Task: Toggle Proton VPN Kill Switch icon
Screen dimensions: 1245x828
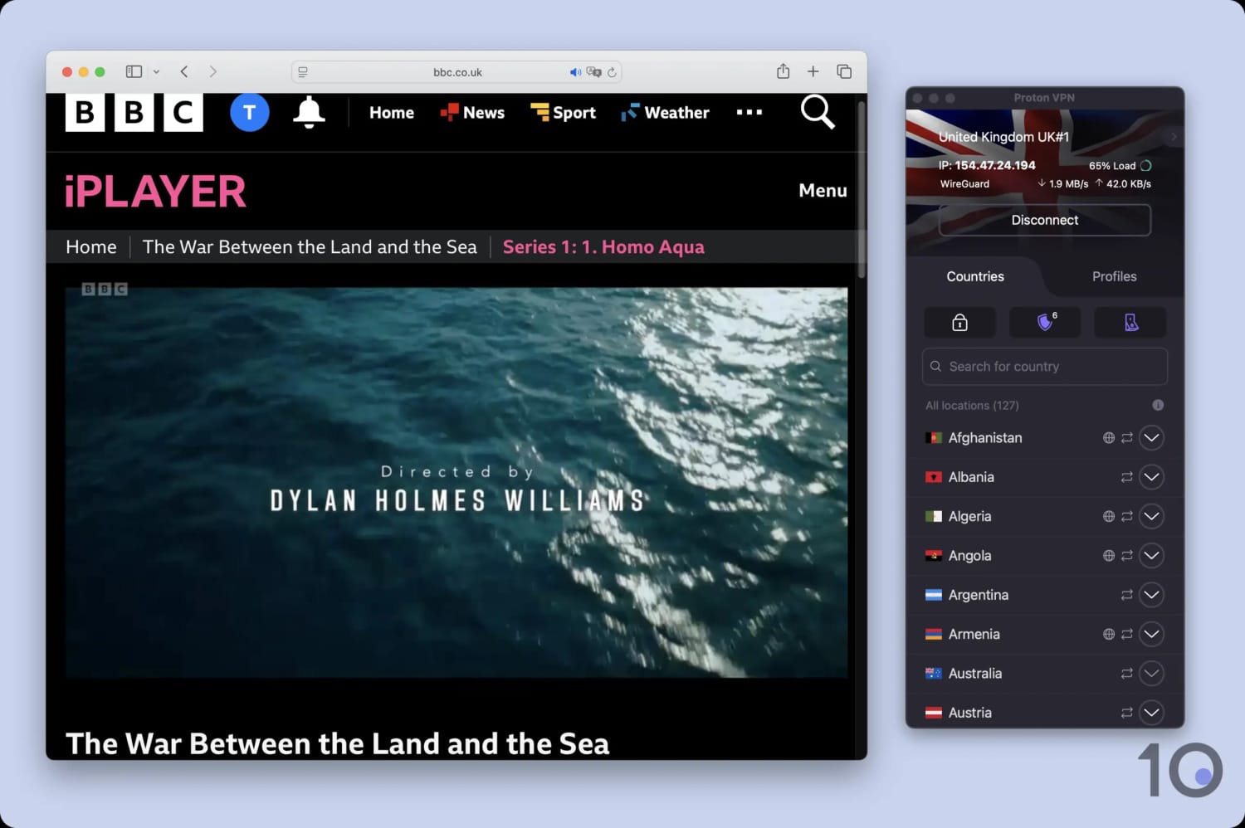Action: pos(1130,322)
